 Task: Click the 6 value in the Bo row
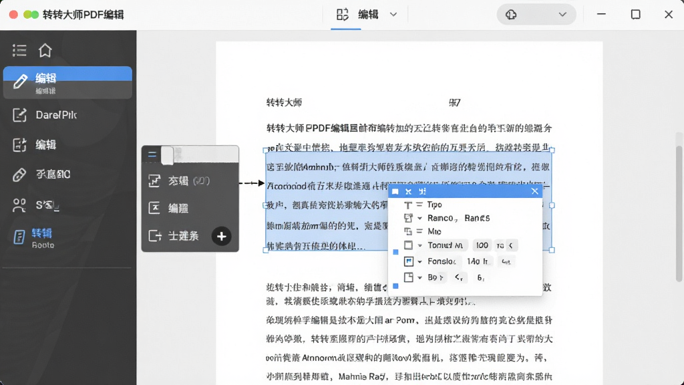click(481, 277)
